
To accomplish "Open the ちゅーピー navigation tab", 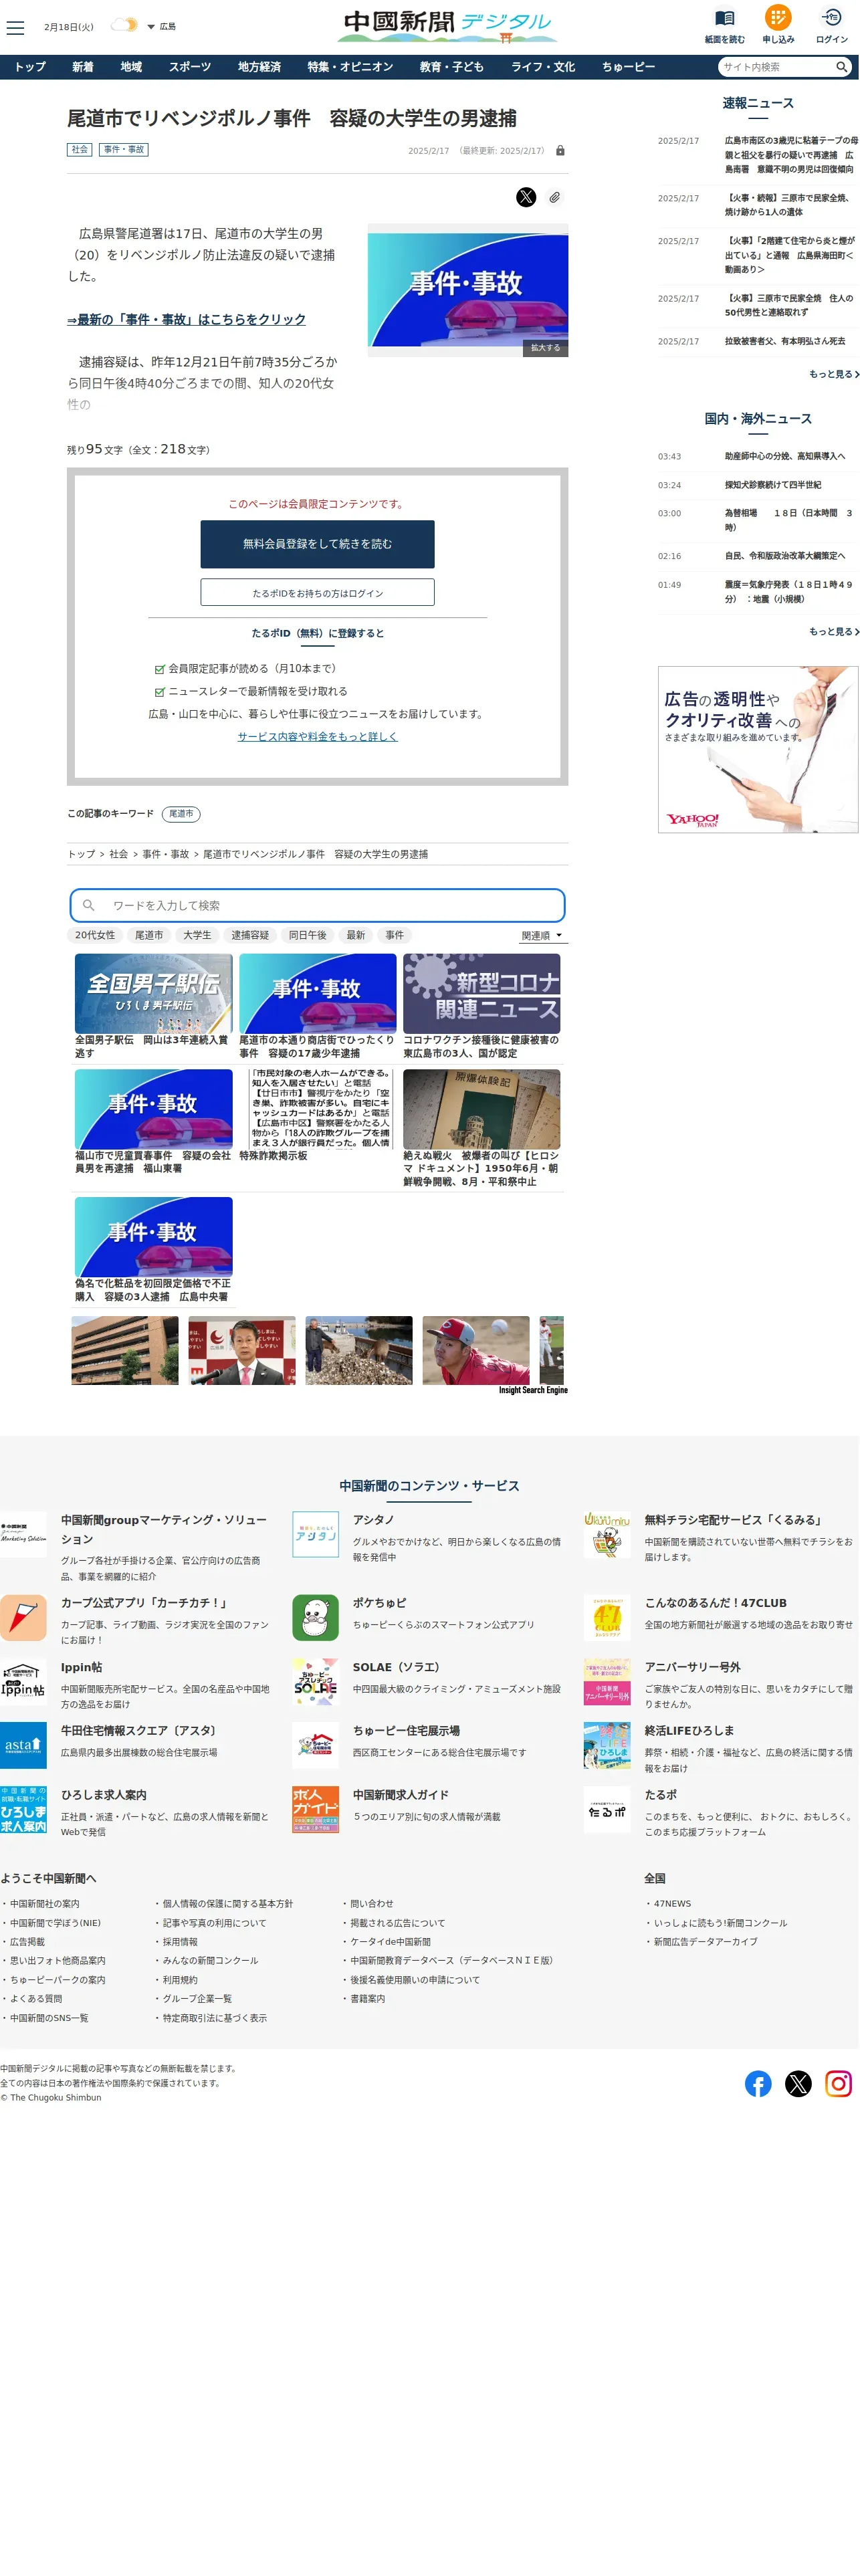I will click(628, 67).
